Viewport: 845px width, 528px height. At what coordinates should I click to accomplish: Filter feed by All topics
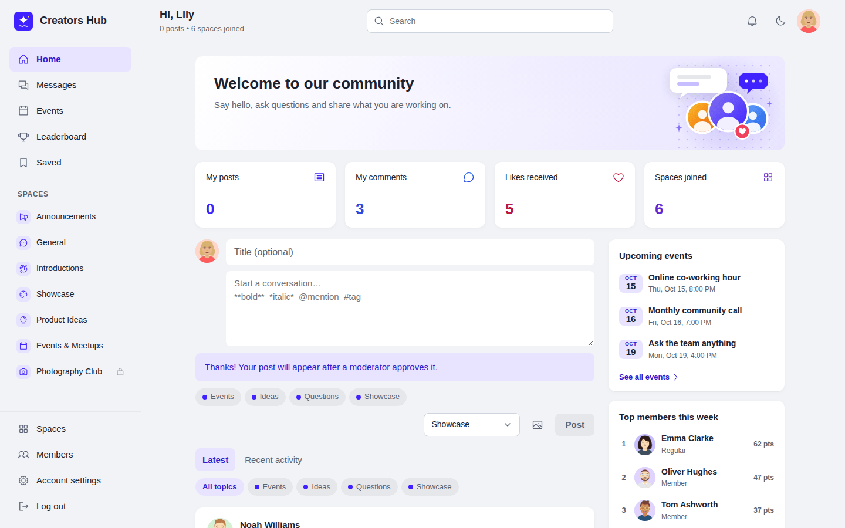click(x=219, y=487)
